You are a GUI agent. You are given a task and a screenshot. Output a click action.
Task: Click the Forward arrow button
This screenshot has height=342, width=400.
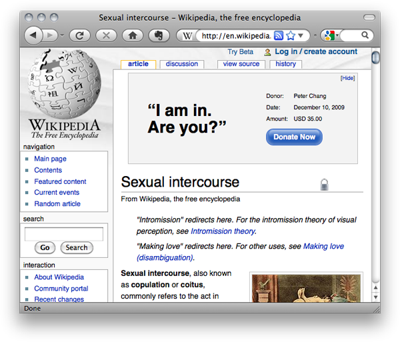click(x=51, y=35)
